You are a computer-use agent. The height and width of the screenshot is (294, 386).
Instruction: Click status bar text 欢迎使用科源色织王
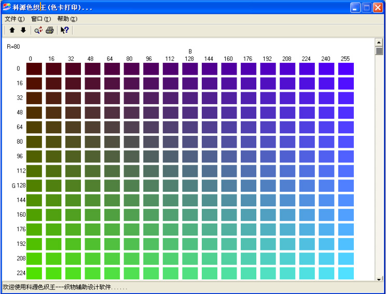coord(29,287)
